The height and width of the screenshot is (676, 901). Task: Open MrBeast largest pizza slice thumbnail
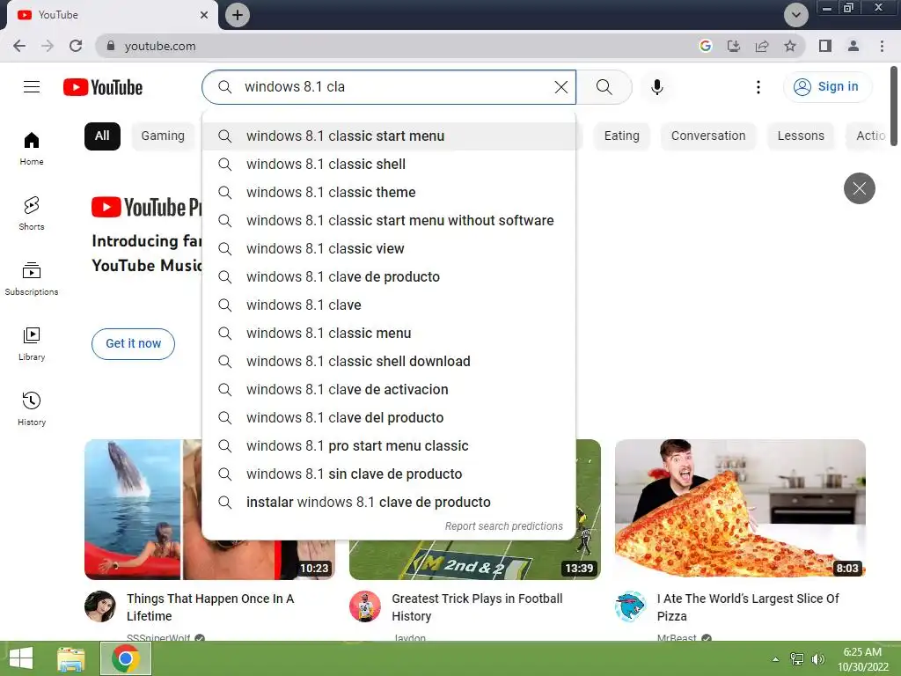[x=740, y=510]
